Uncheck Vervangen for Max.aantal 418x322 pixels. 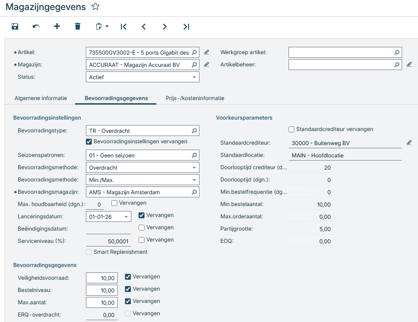tap(128, 301)
